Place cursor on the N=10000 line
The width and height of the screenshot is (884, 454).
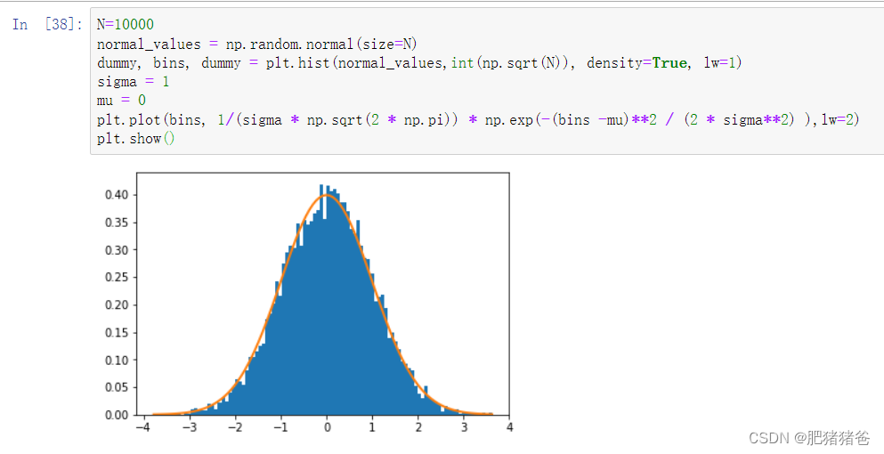[x=126, y=25]
